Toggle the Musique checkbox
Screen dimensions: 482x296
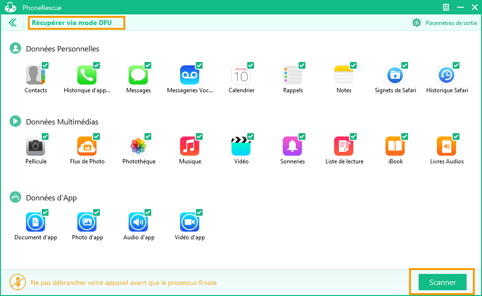tap(199, 136)
